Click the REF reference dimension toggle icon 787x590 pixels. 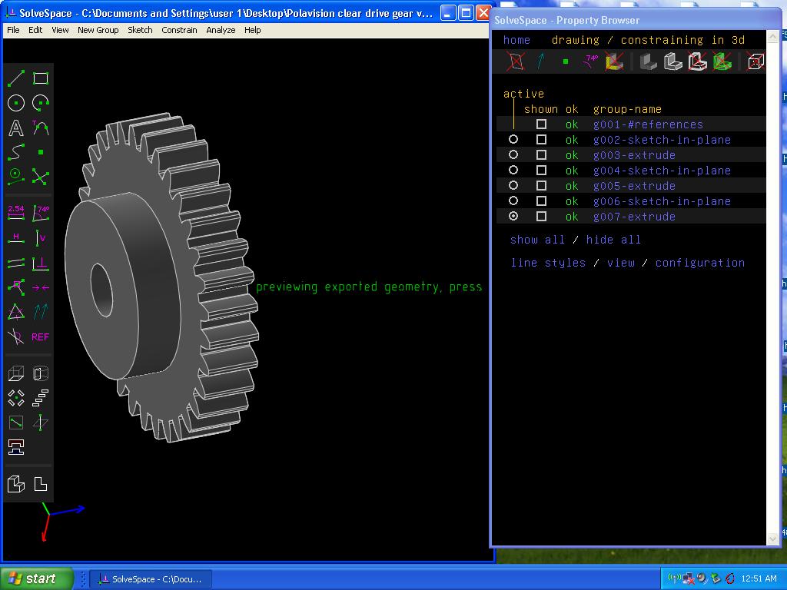pos(41,336)
